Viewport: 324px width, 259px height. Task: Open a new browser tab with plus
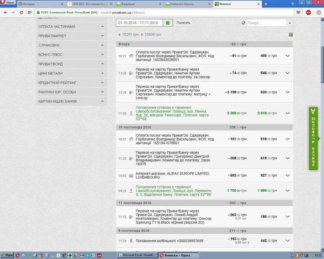[x=266, y=4]
